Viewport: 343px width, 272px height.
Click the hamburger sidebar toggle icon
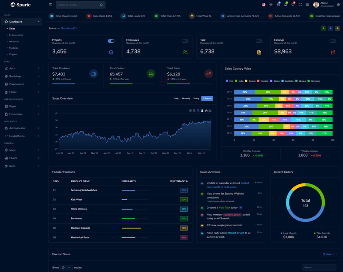pyautogui.click(x=51, y=5)
